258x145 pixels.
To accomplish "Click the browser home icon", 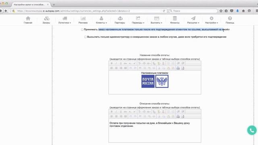I will click(x=243, y=11).
